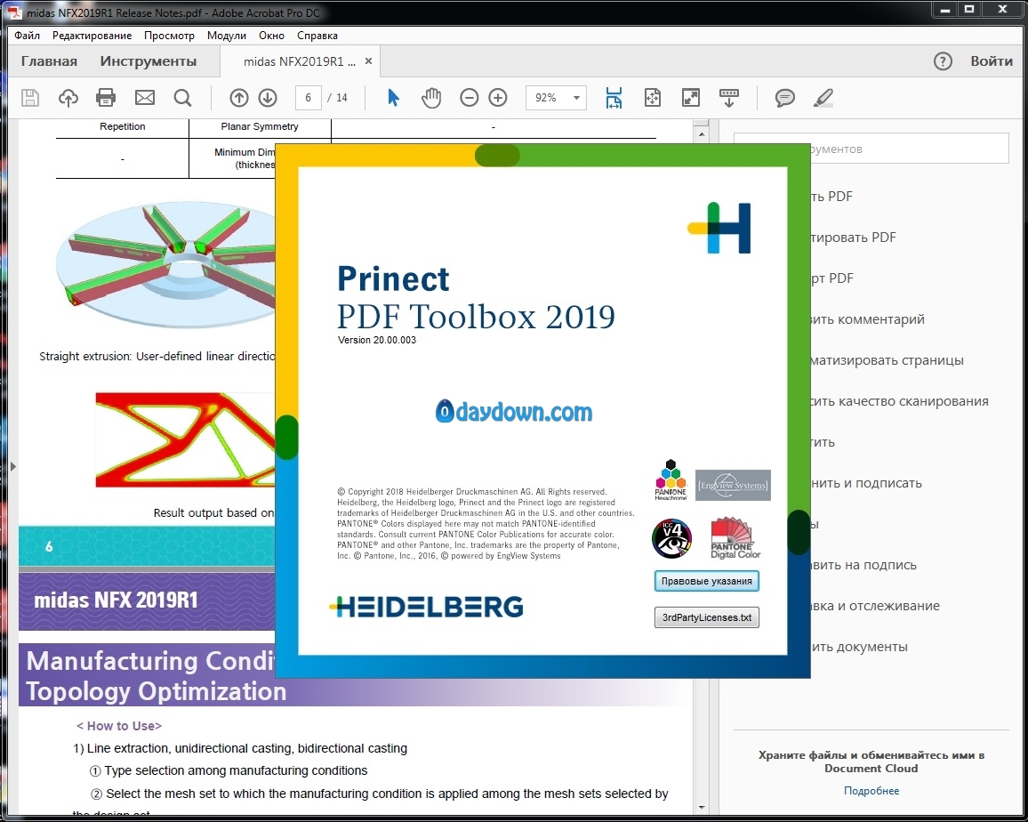
Task: Click the EngView Systems logo
Action: (733, 486)
